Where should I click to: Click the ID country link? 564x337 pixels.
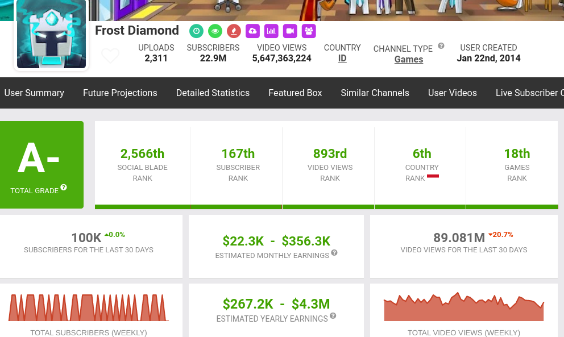click(342, 59)
